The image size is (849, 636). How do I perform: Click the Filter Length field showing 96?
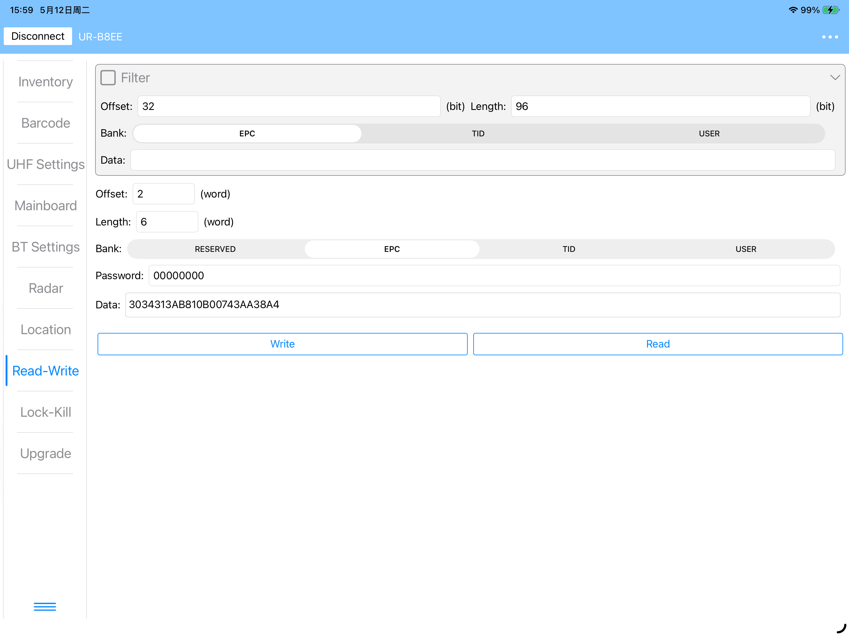661,106
